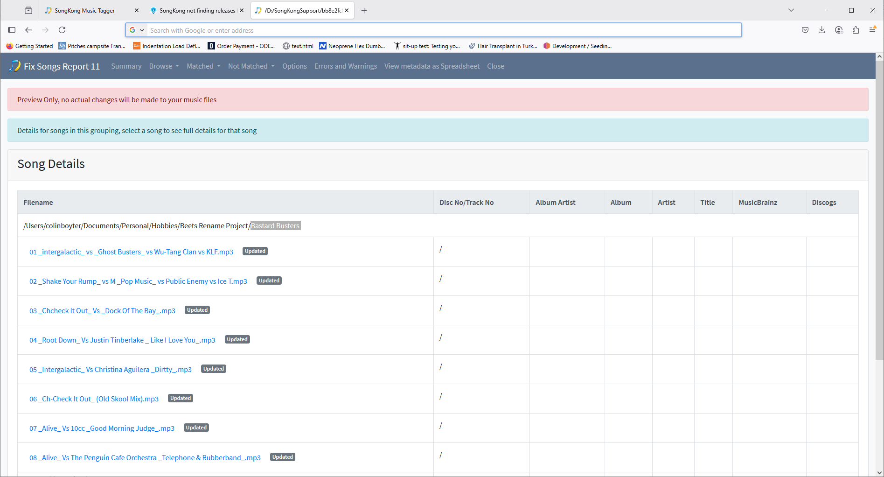Click the page vertical scrollbar thumb
This screenshot has width=884, height=477.
tap(879, 210)
